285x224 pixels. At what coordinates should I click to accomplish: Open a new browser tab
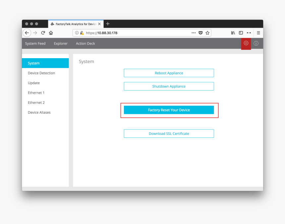coord(108,24)
